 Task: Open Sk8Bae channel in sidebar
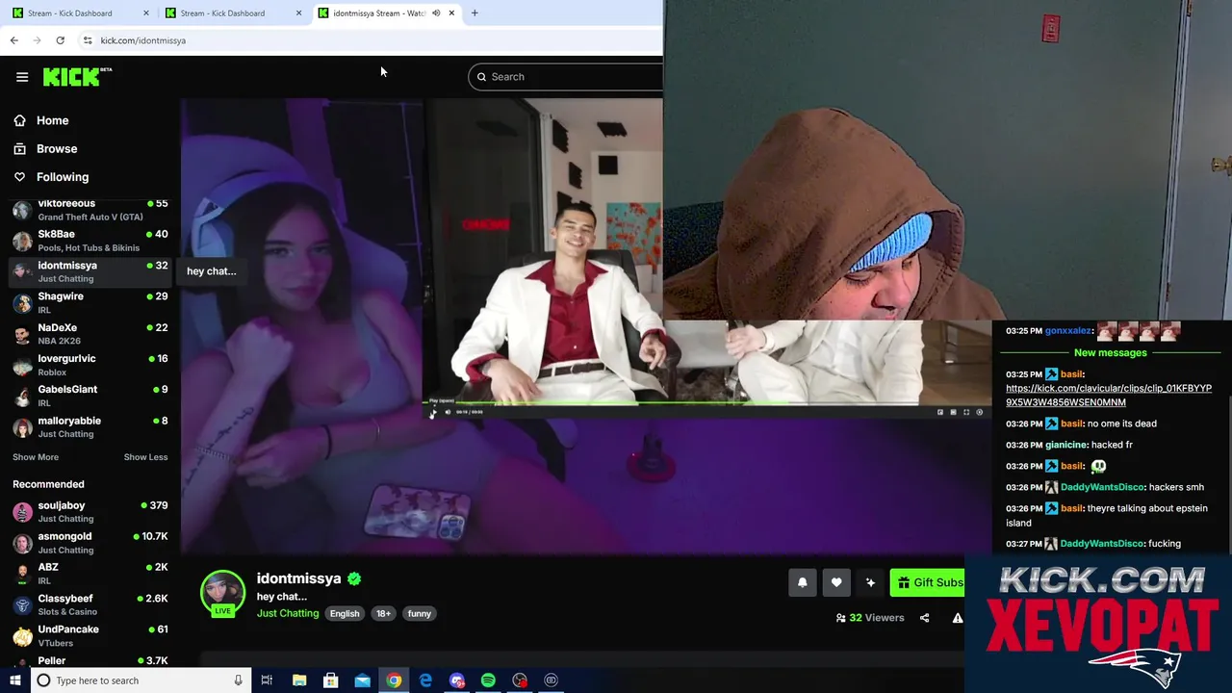pos(90,241)
